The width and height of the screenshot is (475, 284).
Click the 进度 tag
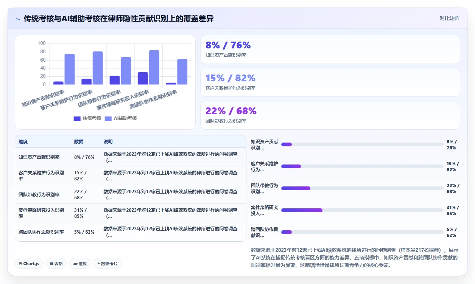(80, 264)
